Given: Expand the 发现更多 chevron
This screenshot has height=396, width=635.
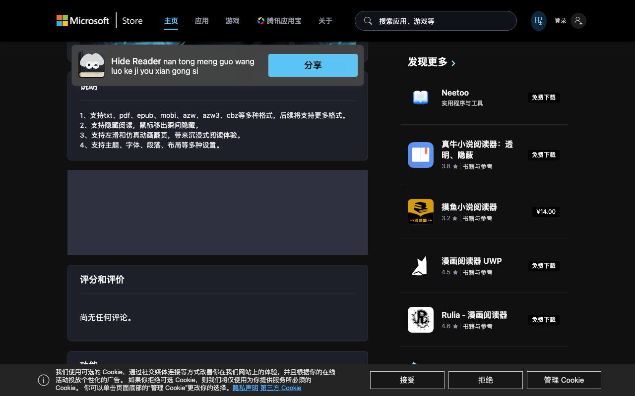Looking at the screenshot, I should coord(453,63).
